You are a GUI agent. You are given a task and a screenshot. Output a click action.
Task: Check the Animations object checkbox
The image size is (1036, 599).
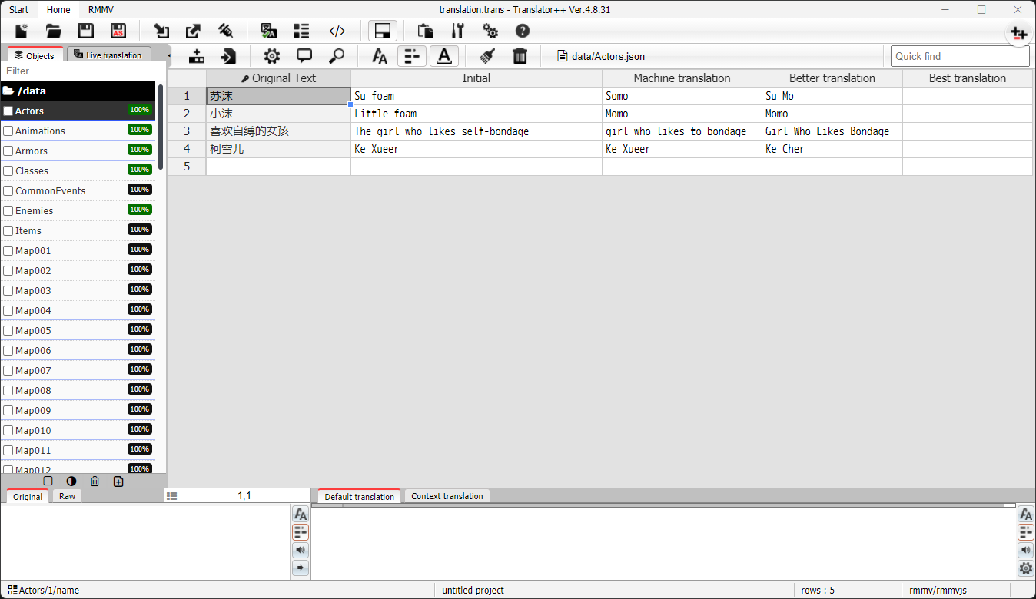[8, 131]
